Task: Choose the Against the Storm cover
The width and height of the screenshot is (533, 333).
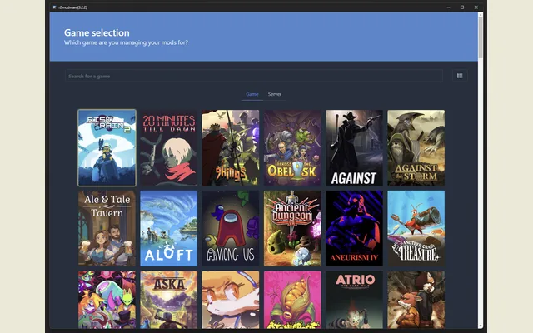Action: click(x=416, y=147)
